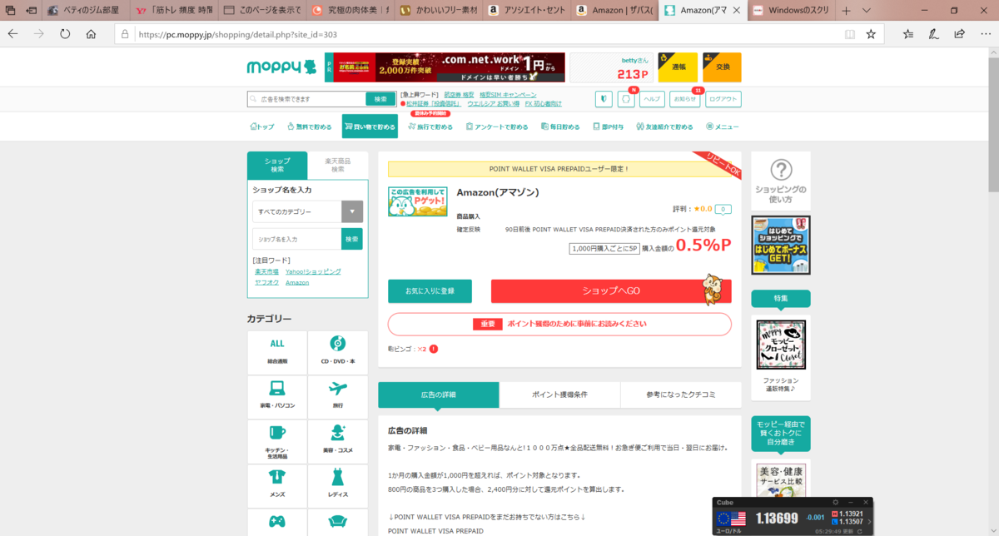This screenshot has height=536, width=999.
Task: Click browser home button
Action: coord(91,34)
